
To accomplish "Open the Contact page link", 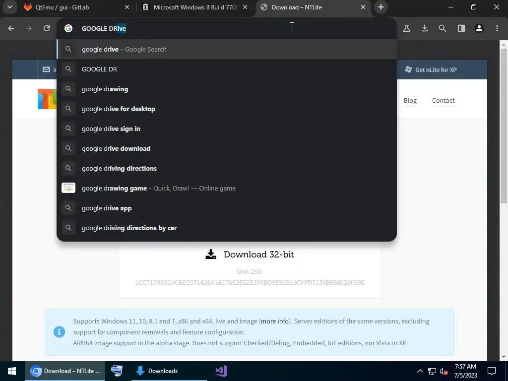I will pyautogui.click(x=443, y=100).
